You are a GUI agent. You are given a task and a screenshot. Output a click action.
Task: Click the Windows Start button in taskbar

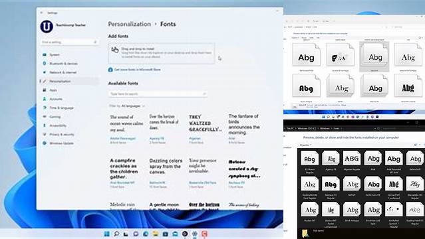[x=107, y=234]
